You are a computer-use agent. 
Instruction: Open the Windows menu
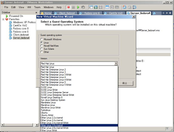click(x=48, y=7)
